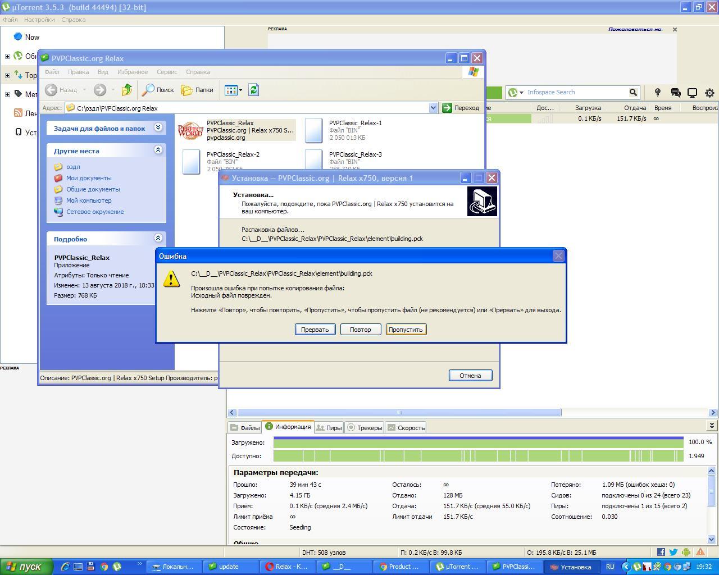The height and width of the screenshot is (575, 719).
Task: Click the Повтор button in error dialog
Action: [361, 330]
